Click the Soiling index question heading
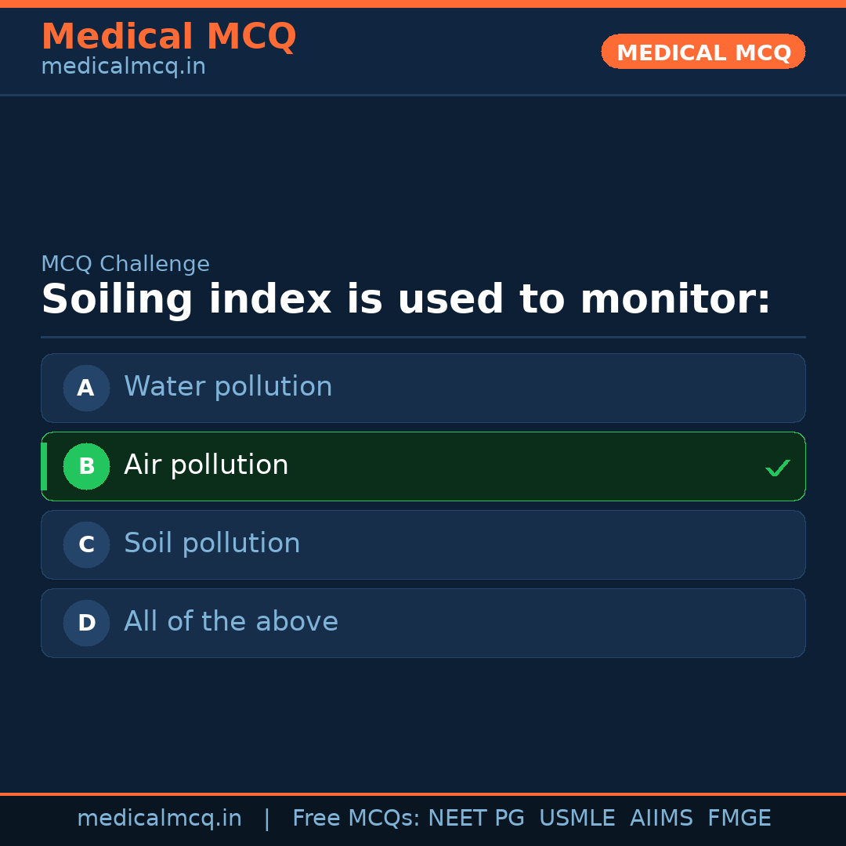The height and width of the screenshot is (846, 846). pos(406,300)
